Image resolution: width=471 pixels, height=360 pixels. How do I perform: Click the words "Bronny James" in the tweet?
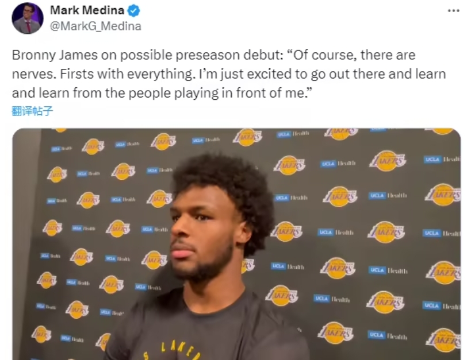point(55,55)
